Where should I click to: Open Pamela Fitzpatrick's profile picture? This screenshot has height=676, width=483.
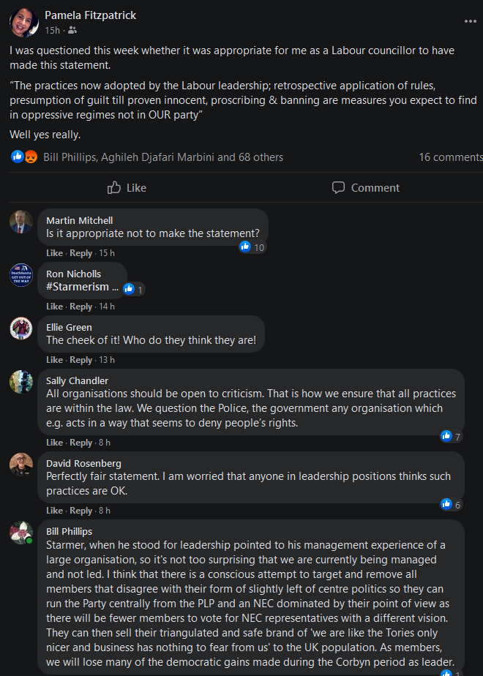click(24, 22)
